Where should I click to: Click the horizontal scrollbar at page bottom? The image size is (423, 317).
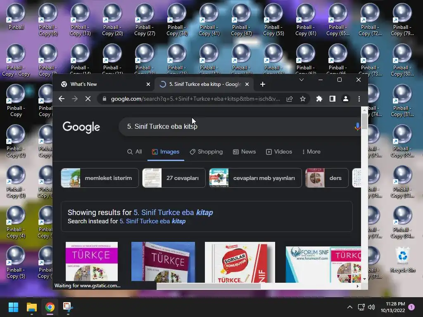pyautogui.click(x=209, y=286)
